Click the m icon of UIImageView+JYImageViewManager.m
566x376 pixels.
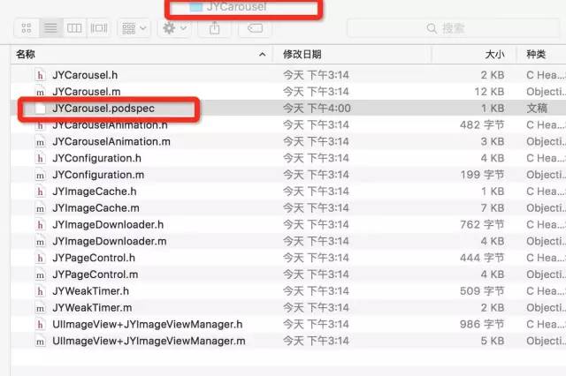click(x=40, y=341)
